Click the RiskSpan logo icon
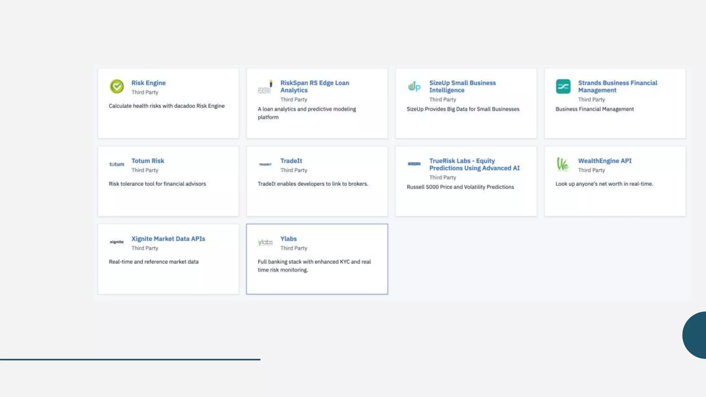Viewport: 706px width, 397px height. coord(265,87)
